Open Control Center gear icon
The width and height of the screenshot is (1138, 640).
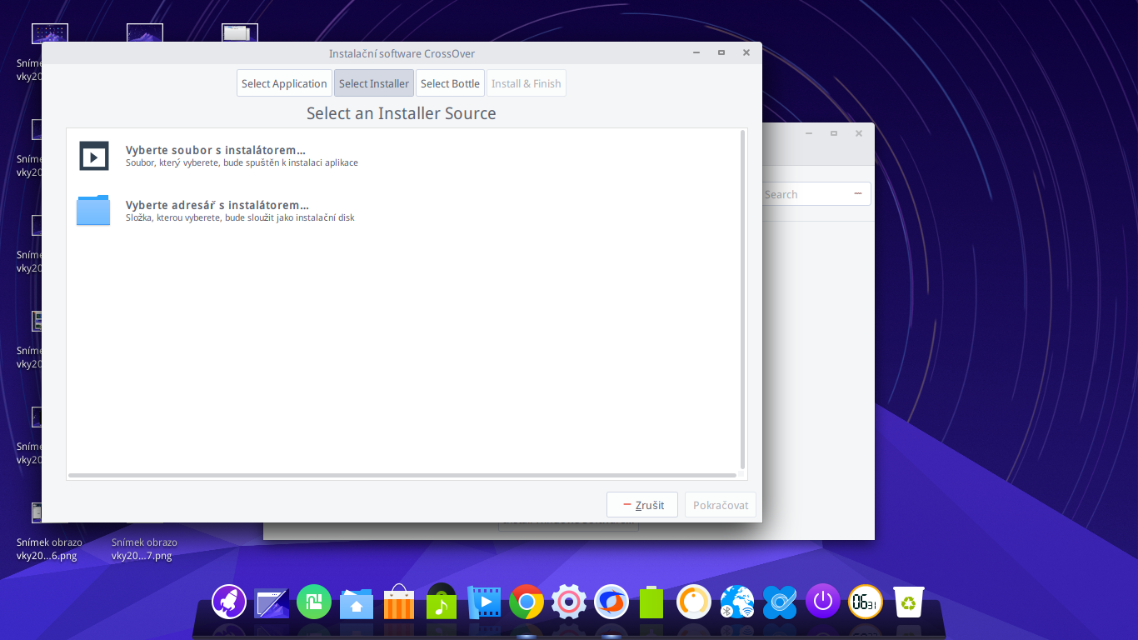click(569, 602)
